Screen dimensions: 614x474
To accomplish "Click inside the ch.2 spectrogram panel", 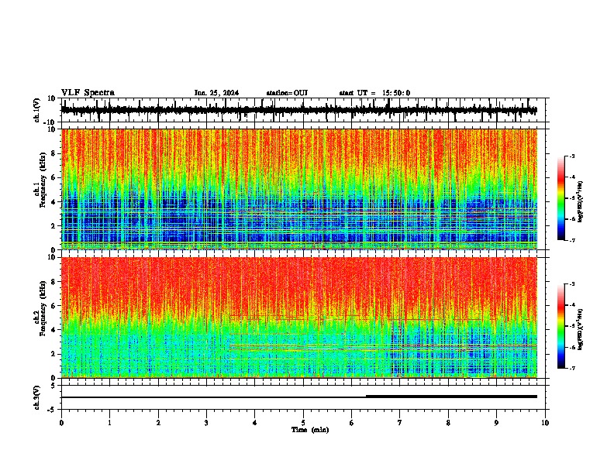I will 298,318.
